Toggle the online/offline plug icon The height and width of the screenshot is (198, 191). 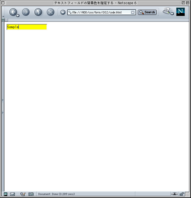point(174,194)
